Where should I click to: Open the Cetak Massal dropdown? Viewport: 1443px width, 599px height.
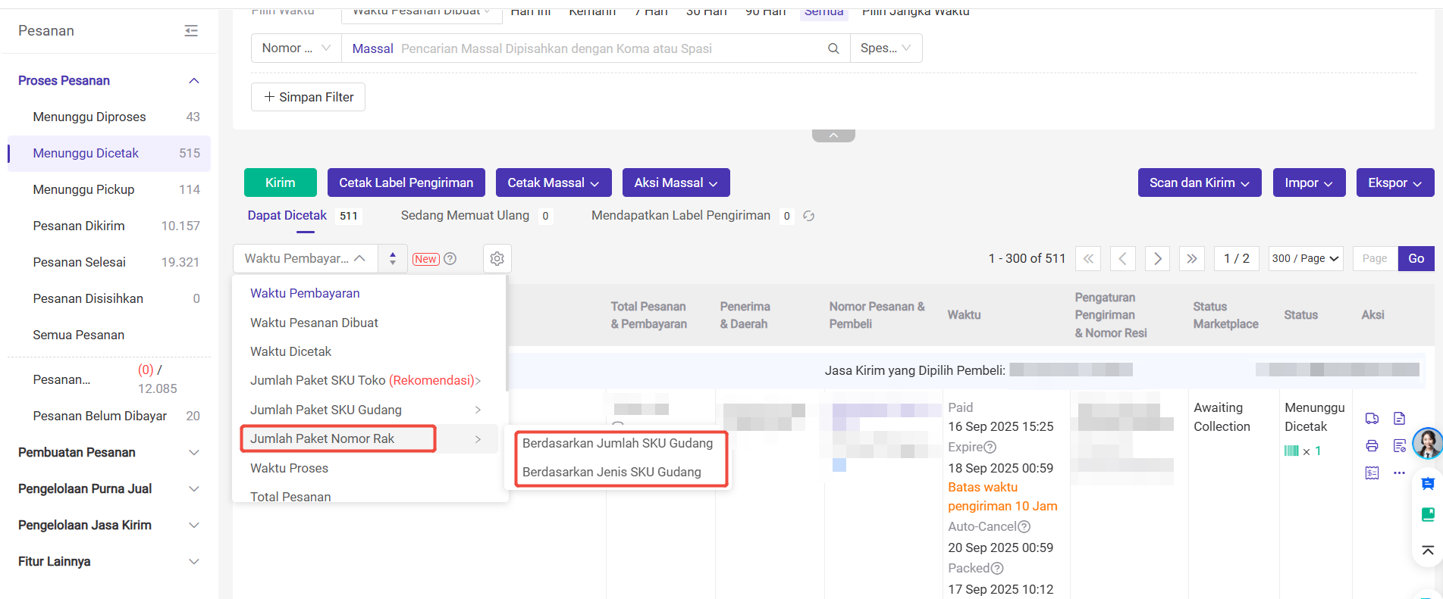(553, 183)
